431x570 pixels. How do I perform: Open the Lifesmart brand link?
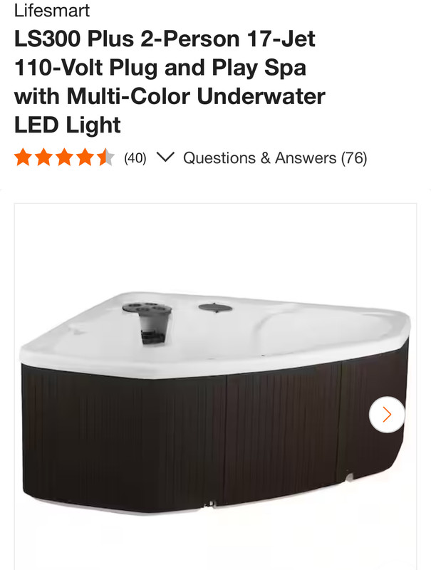(x=51, y=10)
